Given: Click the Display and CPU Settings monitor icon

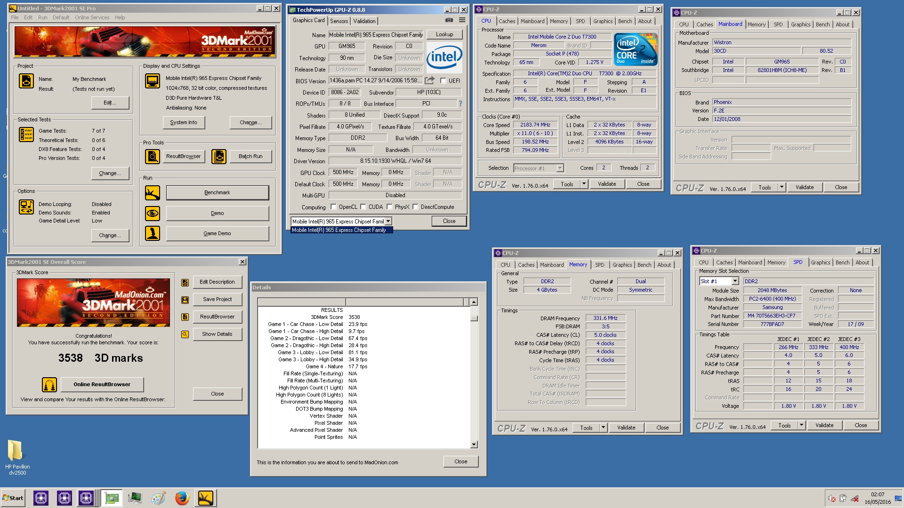Looking at the screenshot, I should [x=153, y=81].
